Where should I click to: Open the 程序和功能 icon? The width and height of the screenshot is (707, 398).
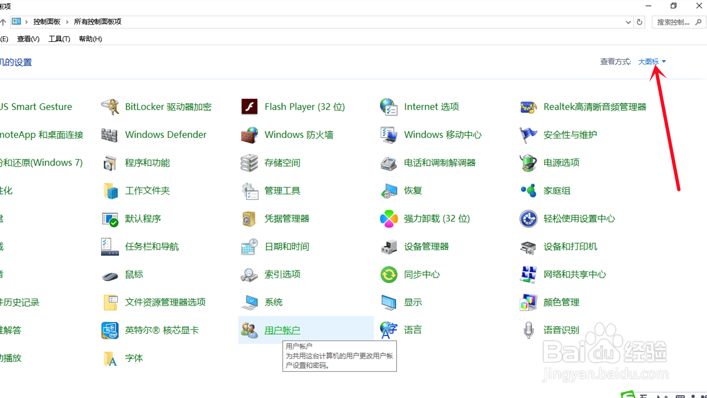(110, 162)
